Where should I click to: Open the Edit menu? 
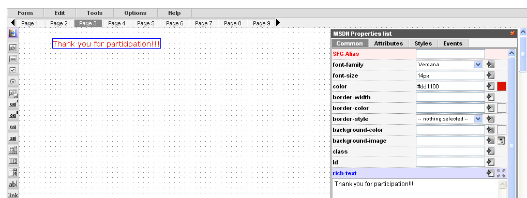coord(59,13)
